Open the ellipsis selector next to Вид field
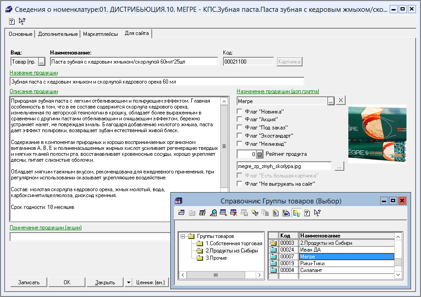Viewport: 421px width, 297px height. coord(42,62)
